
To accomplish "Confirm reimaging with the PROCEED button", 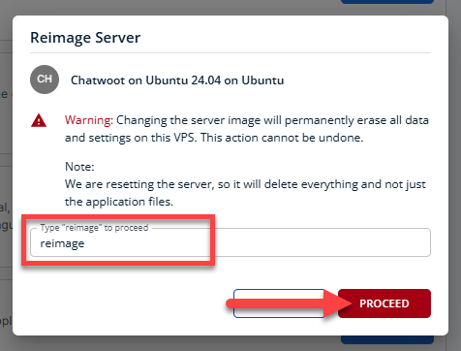I will click(384, 303).
